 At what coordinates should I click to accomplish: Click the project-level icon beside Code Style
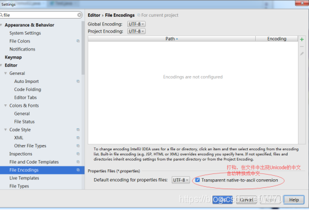[78, 129]
